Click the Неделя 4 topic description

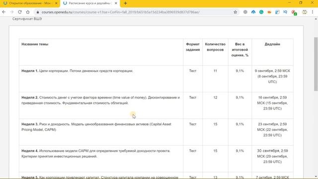tap(96, 154)
